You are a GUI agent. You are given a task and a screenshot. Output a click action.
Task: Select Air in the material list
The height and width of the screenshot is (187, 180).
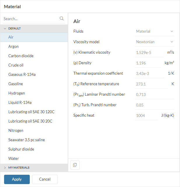11,37
